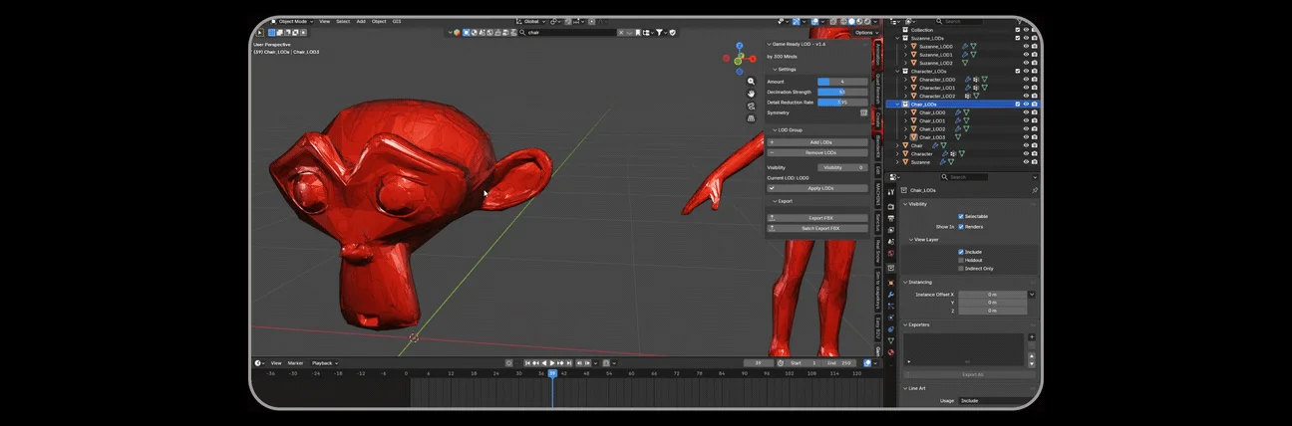1292x426 pixels.
Task: Add an exporter with the plus button
Action: click(1032, 337)
